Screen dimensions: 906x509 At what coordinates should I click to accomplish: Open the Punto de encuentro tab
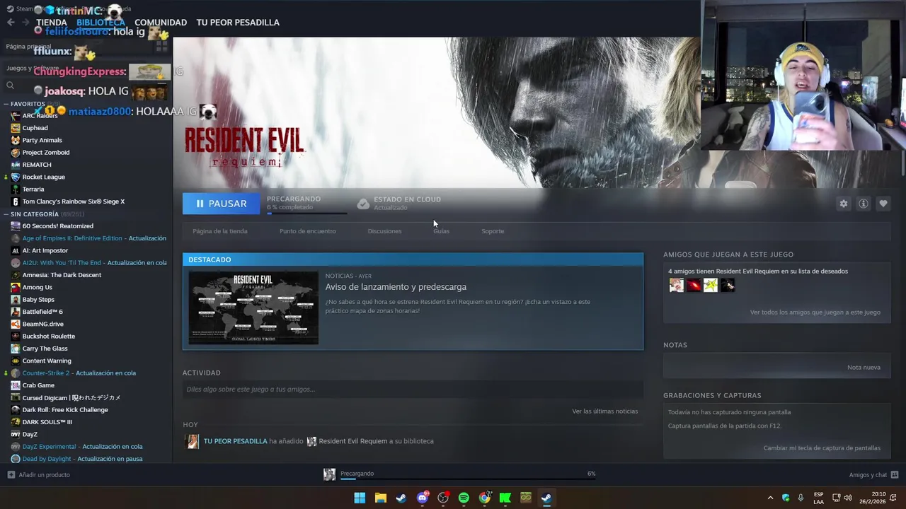308,231
